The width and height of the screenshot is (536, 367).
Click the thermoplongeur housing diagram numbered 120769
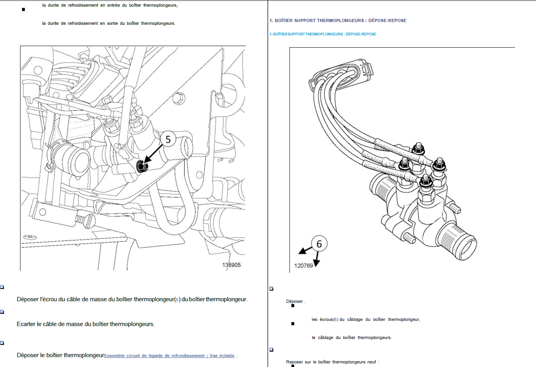coord(402,160)
